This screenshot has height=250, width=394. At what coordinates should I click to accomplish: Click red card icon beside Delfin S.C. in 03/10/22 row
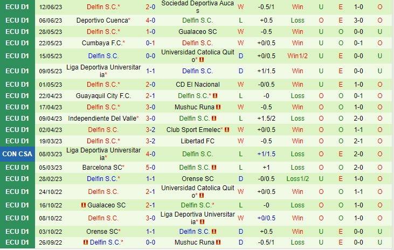(x=214, y=232)
